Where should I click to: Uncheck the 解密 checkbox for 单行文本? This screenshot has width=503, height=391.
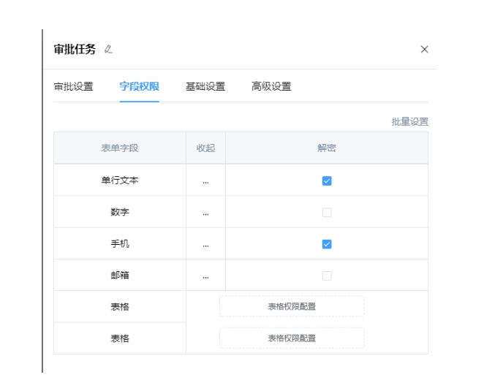(x=327, y=181)
